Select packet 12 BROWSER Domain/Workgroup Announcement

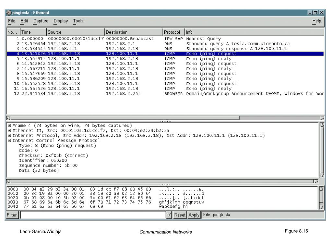pos(165,94)
